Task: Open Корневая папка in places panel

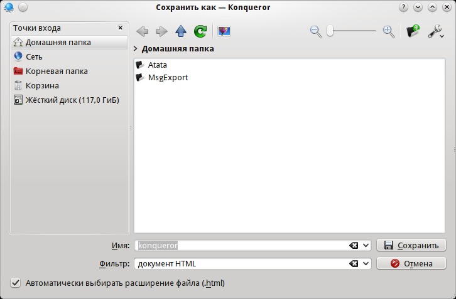Action: [70, 71]
